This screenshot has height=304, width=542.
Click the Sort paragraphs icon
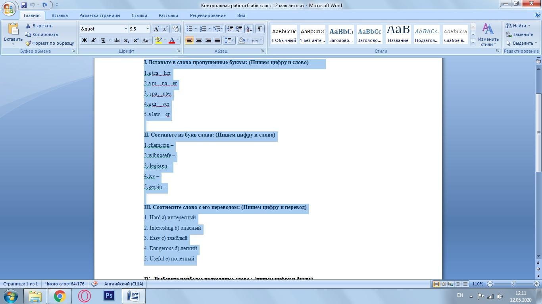pyautogui.click(x=249, y=29)
